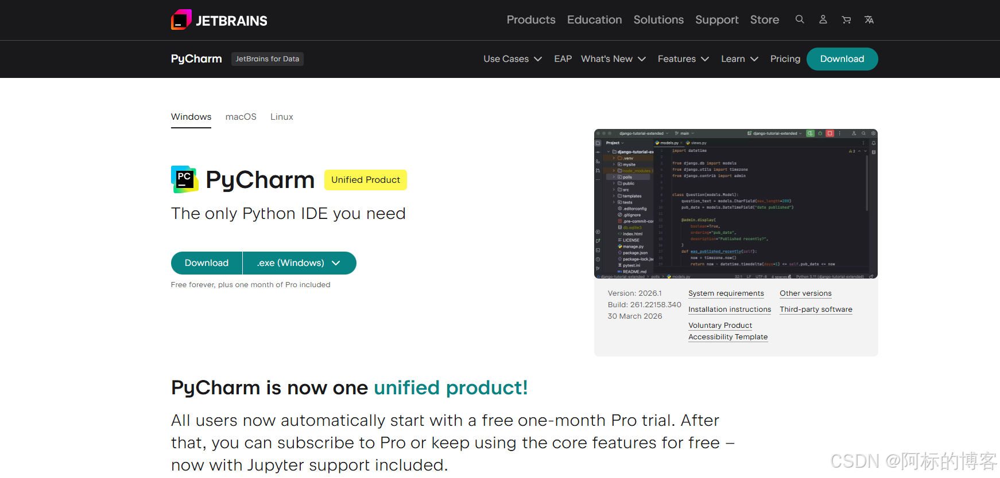Open Other versions link

[x=805, y=293]
